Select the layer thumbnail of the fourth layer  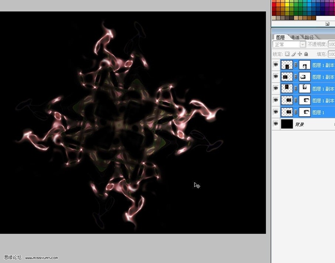pyautogui.click(x=287, y=100)
